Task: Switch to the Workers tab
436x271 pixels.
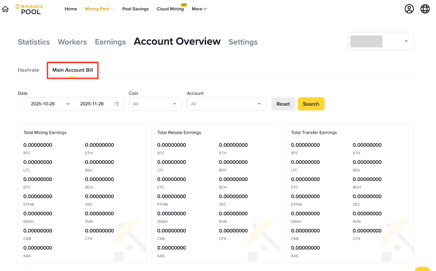Action: [x=72, y=42]
